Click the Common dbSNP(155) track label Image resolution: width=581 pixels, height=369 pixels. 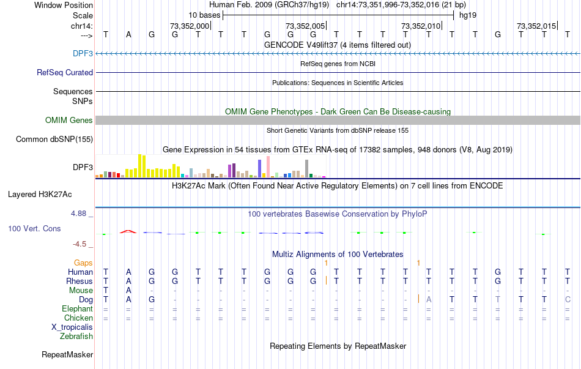tap(54, 139)
